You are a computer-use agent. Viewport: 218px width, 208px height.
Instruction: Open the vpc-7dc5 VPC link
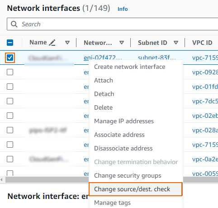tap(205, 101)
